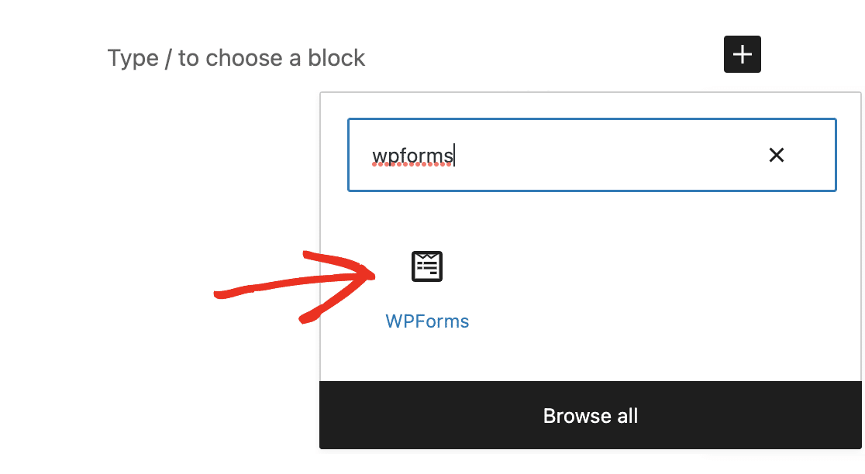Click the black plus inserter button

(742, 54)
